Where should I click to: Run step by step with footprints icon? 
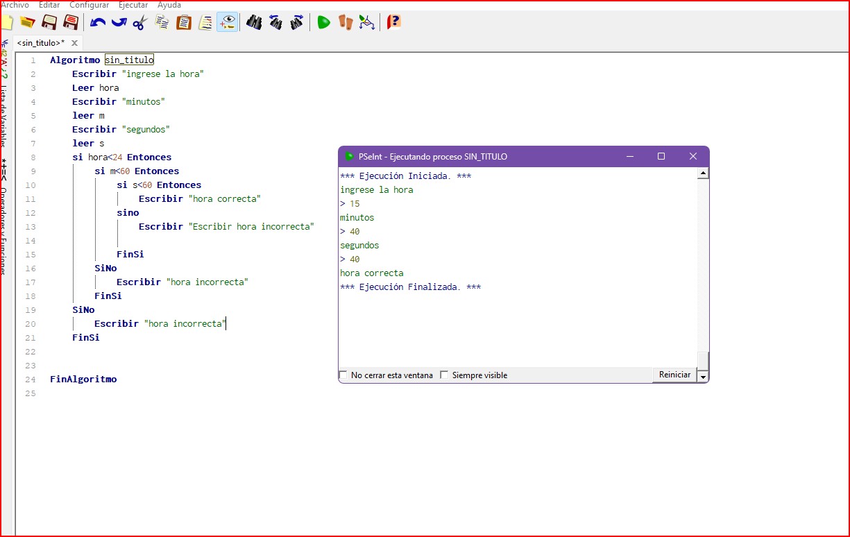tap(346, 22)
